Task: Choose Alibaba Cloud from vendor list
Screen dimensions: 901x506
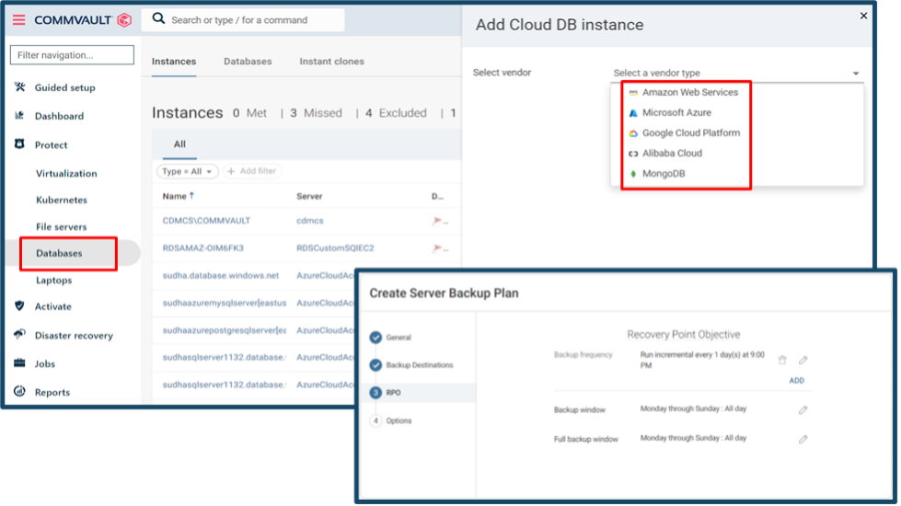Action: coord(672,154)
